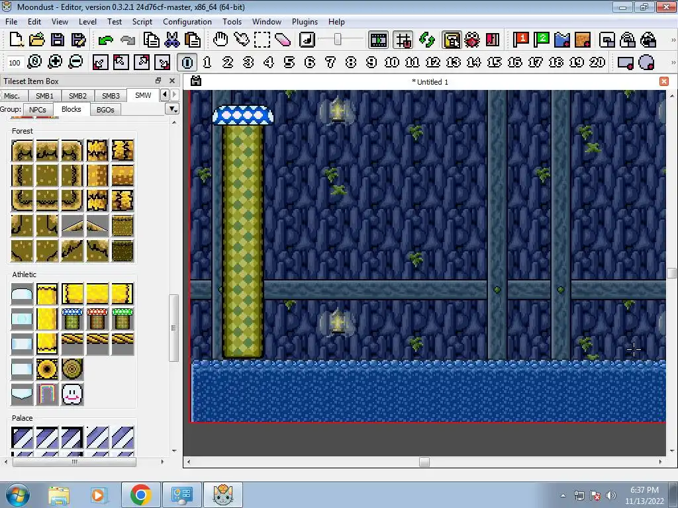Viewport: 678px width, 508px height.
Task: Toggle grid snapping button
Action: coord(403,40)
